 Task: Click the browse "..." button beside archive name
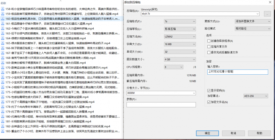(267, 14)
